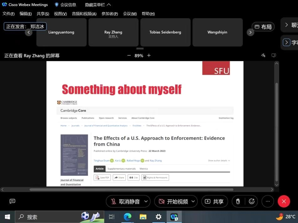The height and width of the screenshot is (223, 298).
Task: Open the 文件(F) menu
Action: (x=8, y=14)
